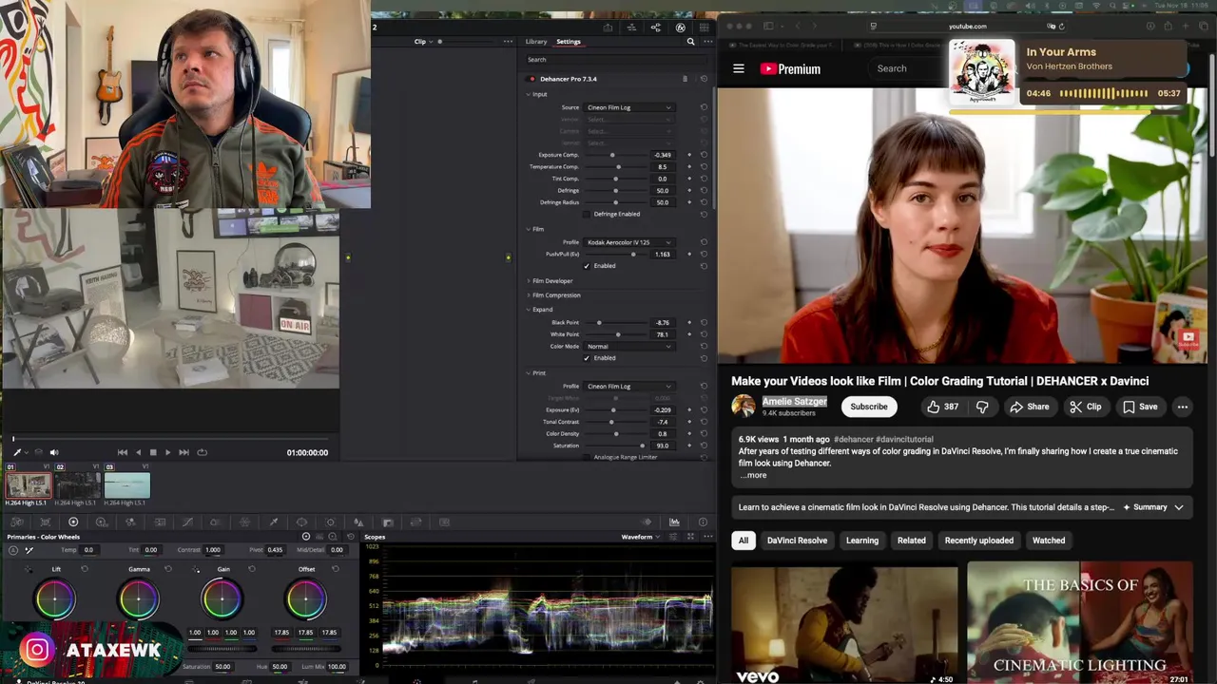Viewport: 1217px width, 684px height.
Task: Click the Subscribe button
Action: point(868,407)
